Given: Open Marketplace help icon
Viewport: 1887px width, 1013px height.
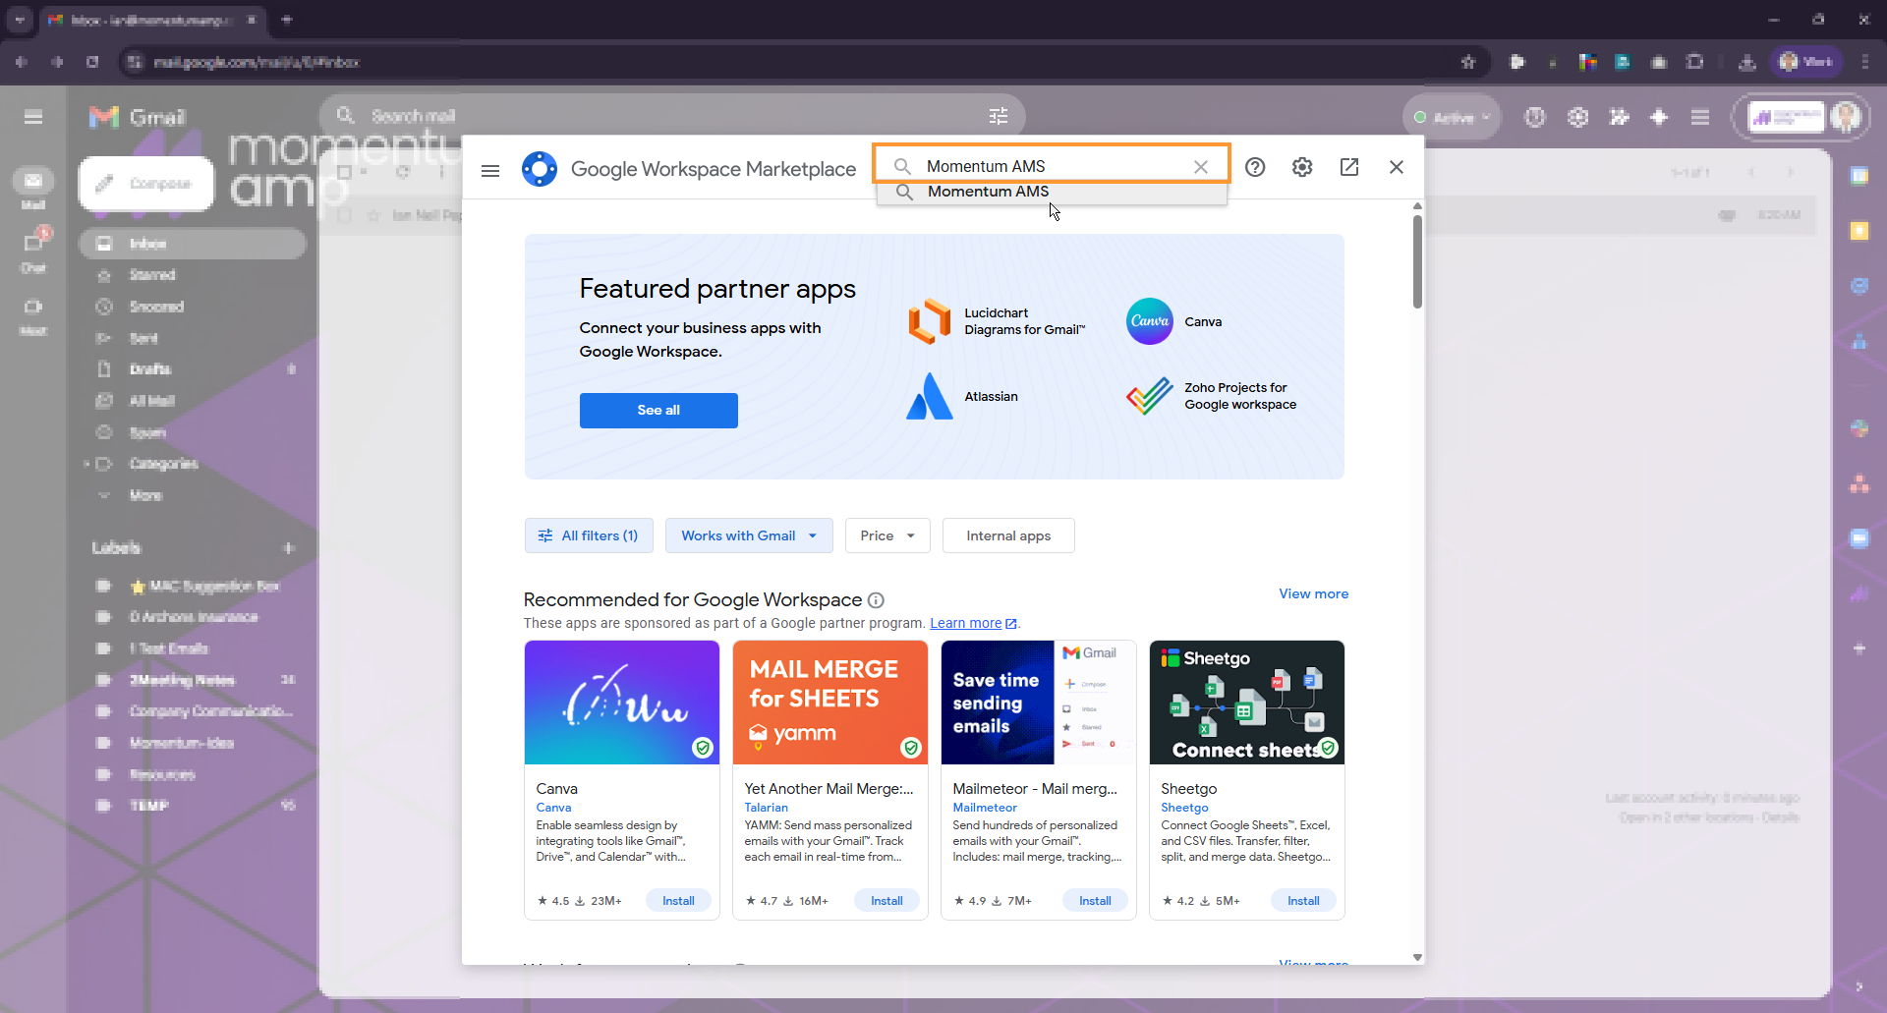Looking at the screenshot, I should [1255, 167].
